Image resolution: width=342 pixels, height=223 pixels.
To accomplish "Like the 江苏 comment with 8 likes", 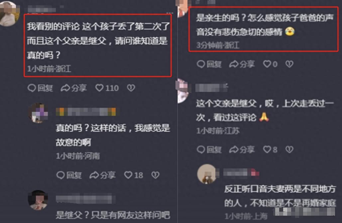I will [270, 149].
